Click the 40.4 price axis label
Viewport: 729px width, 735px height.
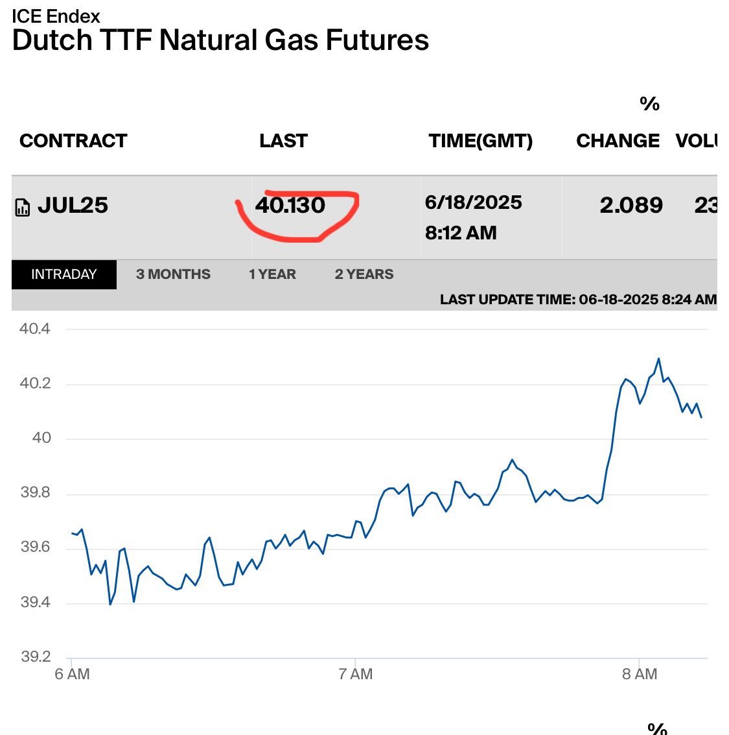click(x=34, y=328)
